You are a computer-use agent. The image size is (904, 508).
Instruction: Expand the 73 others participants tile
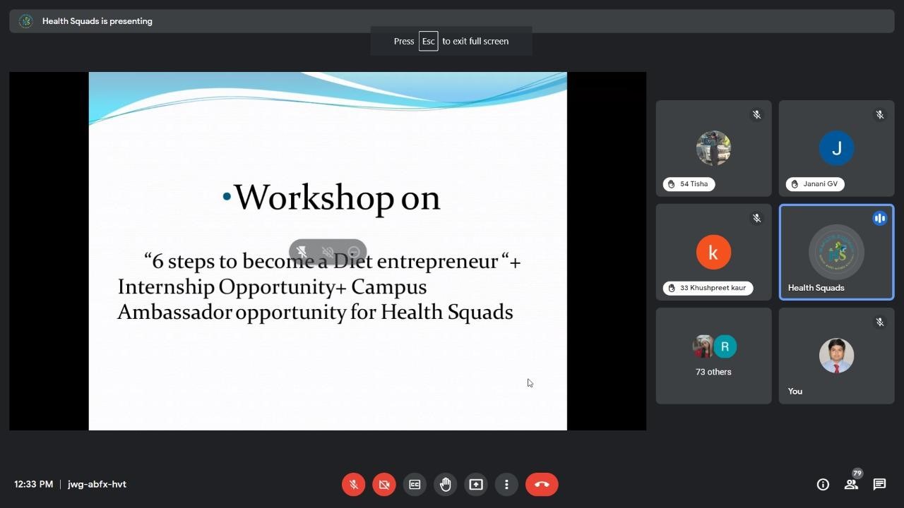click(713, 356)
